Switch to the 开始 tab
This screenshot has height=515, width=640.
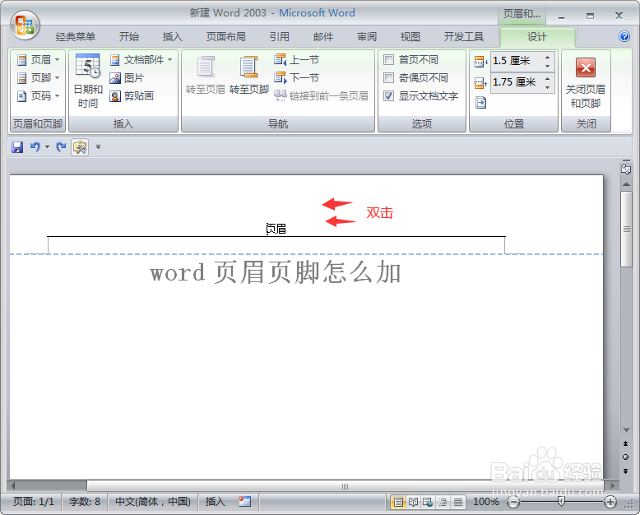click(x=129, y=37)
